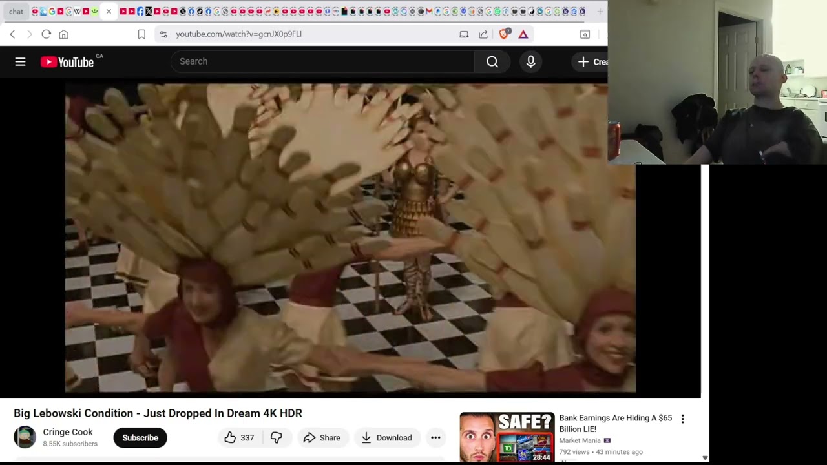Close the active browser tab
This screenshot has width=827, height=465.
109,11
